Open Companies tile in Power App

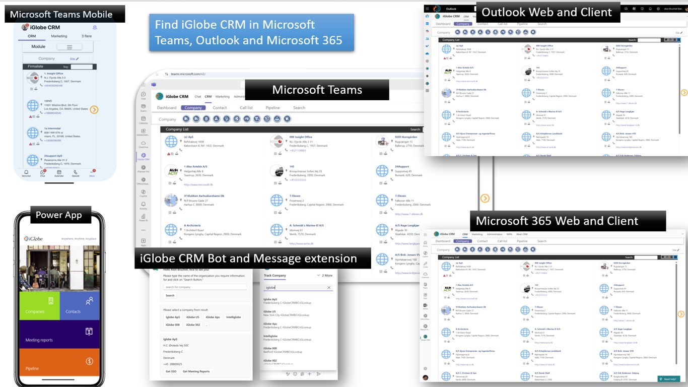click(x=39, y=306)
